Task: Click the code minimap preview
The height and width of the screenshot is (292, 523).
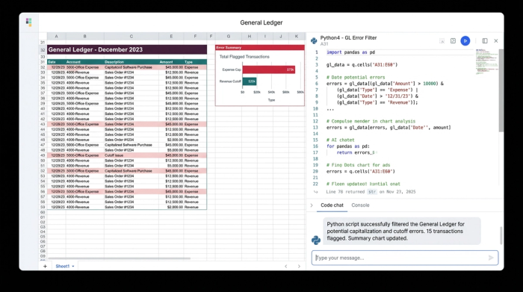Action: pyautogui.click(x=486, y=62)
